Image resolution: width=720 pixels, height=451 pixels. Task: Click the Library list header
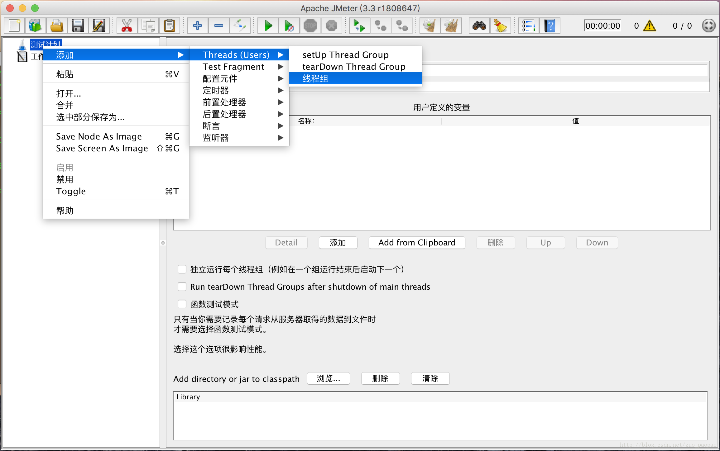click(440, 397)
